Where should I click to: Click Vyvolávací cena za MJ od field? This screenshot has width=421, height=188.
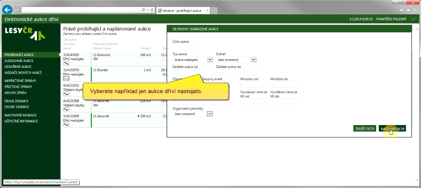click(254, 102)
